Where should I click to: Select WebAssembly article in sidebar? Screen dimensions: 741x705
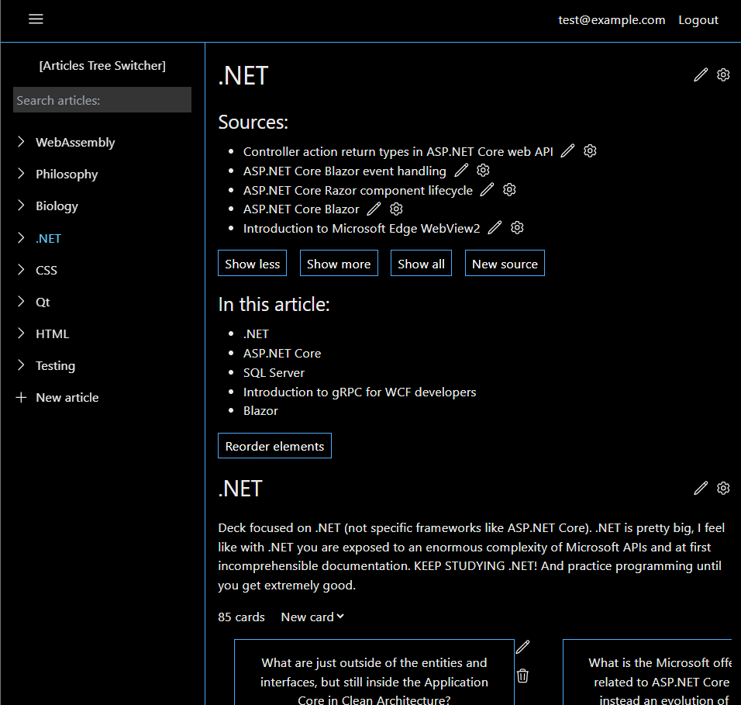click(75, 143)
